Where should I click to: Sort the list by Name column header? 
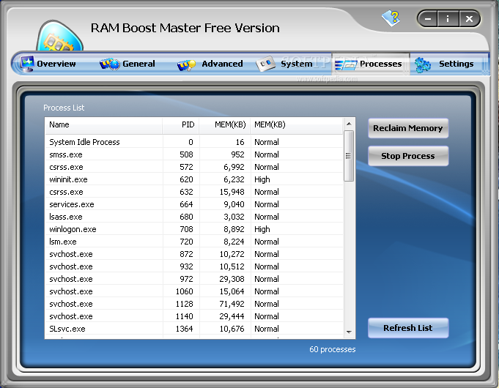point(103,125)
